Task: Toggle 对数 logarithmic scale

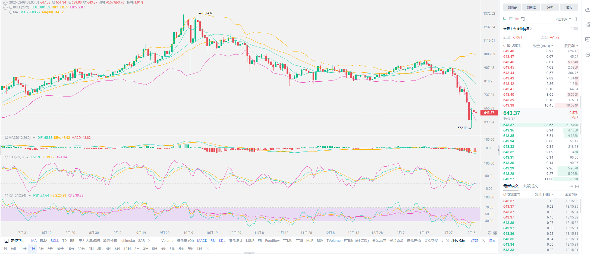Action: 474,241
